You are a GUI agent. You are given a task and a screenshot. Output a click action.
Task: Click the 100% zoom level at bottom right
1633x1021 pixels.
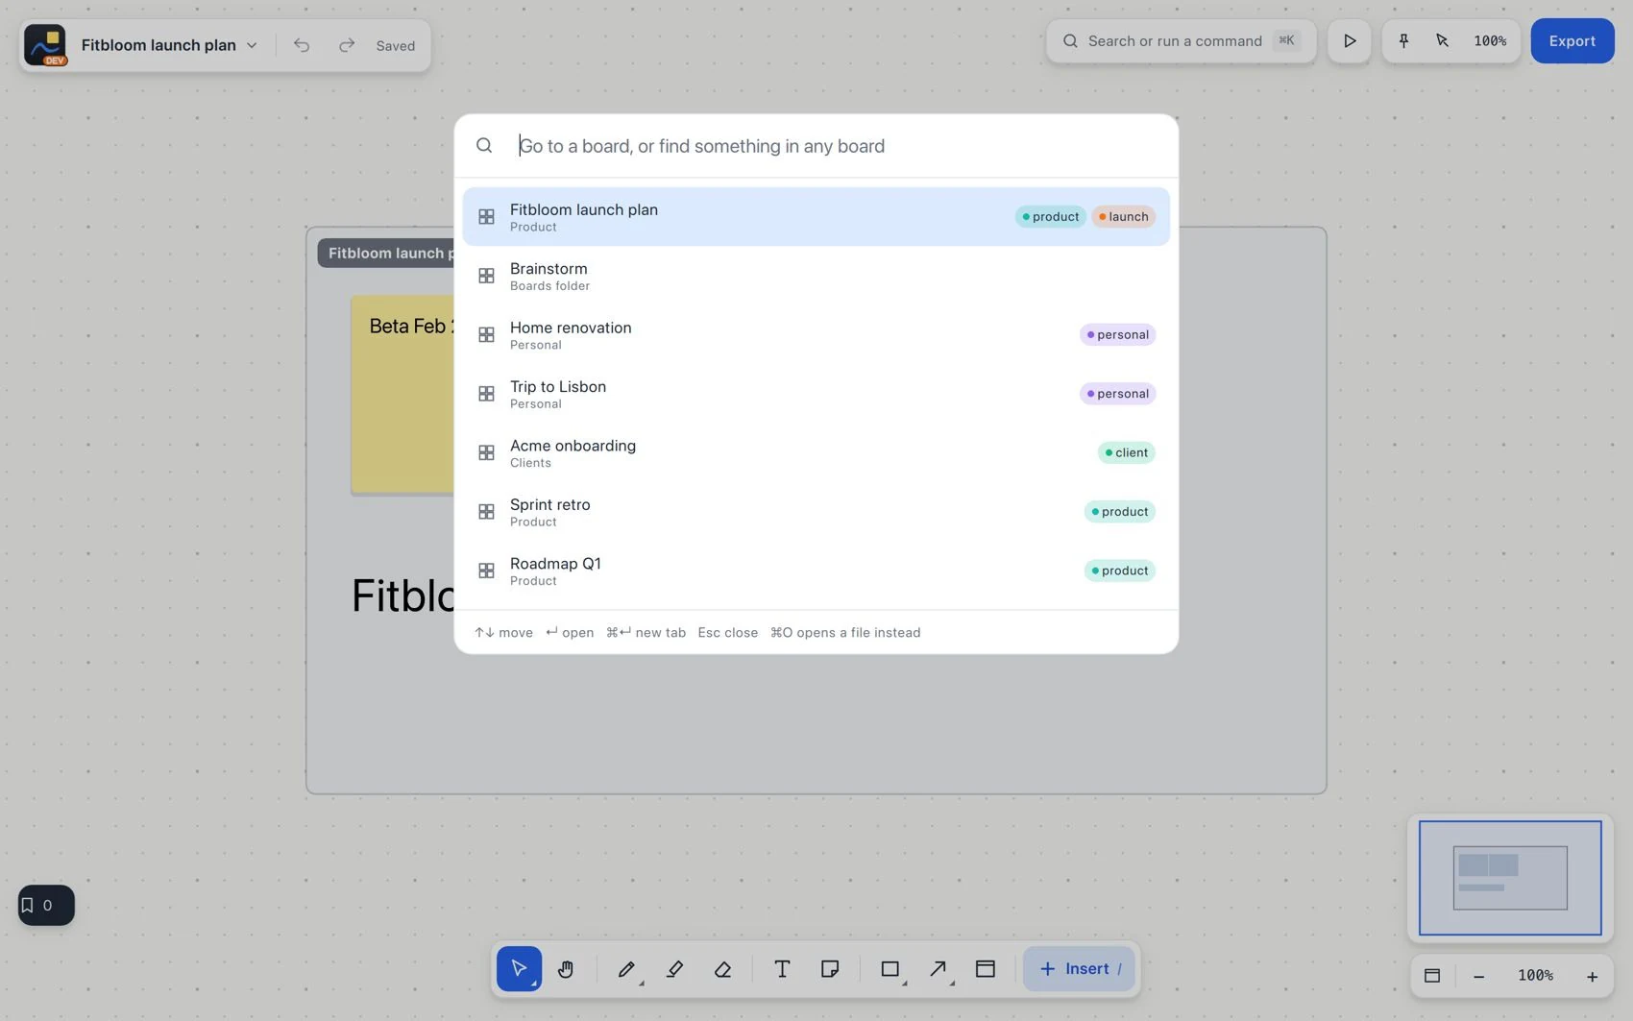(1535, 976)
